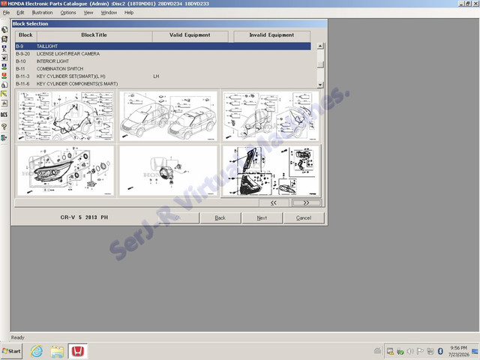Click the block list scrollbar thumb
480x360 pixels.
[x=320, y=64]
